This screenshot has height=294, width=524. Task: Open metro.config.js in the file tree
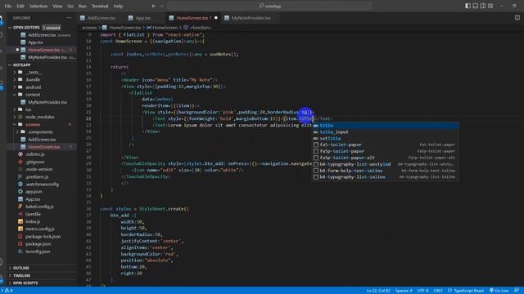pos(40,229)
